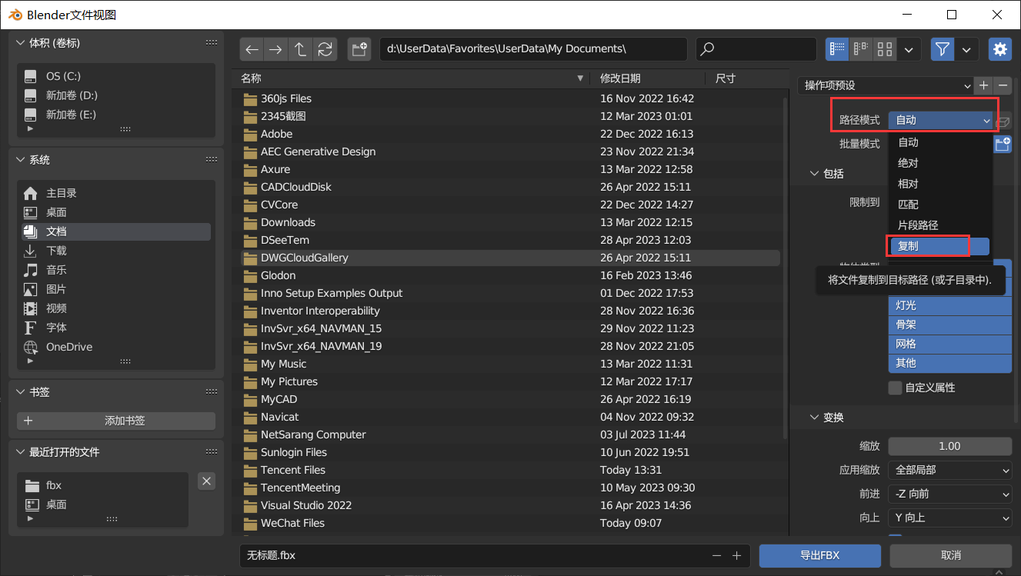Image resolution: width=1021 pixels, height=576 pixels.
Task: Choose 复制 path mode option
Action: pyautogui.click(x=939, y=246)
